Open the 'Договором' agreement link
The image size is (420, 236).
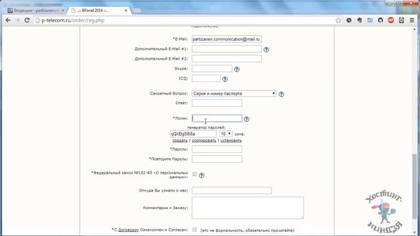click(129, 230)
